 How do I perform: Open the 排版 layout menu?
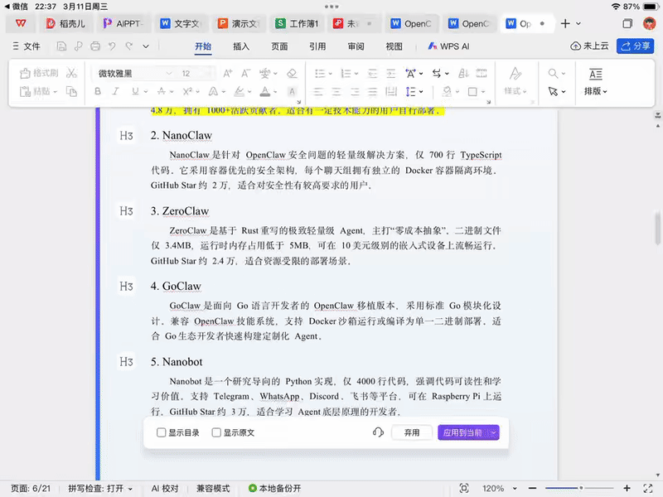pos(595,81)
